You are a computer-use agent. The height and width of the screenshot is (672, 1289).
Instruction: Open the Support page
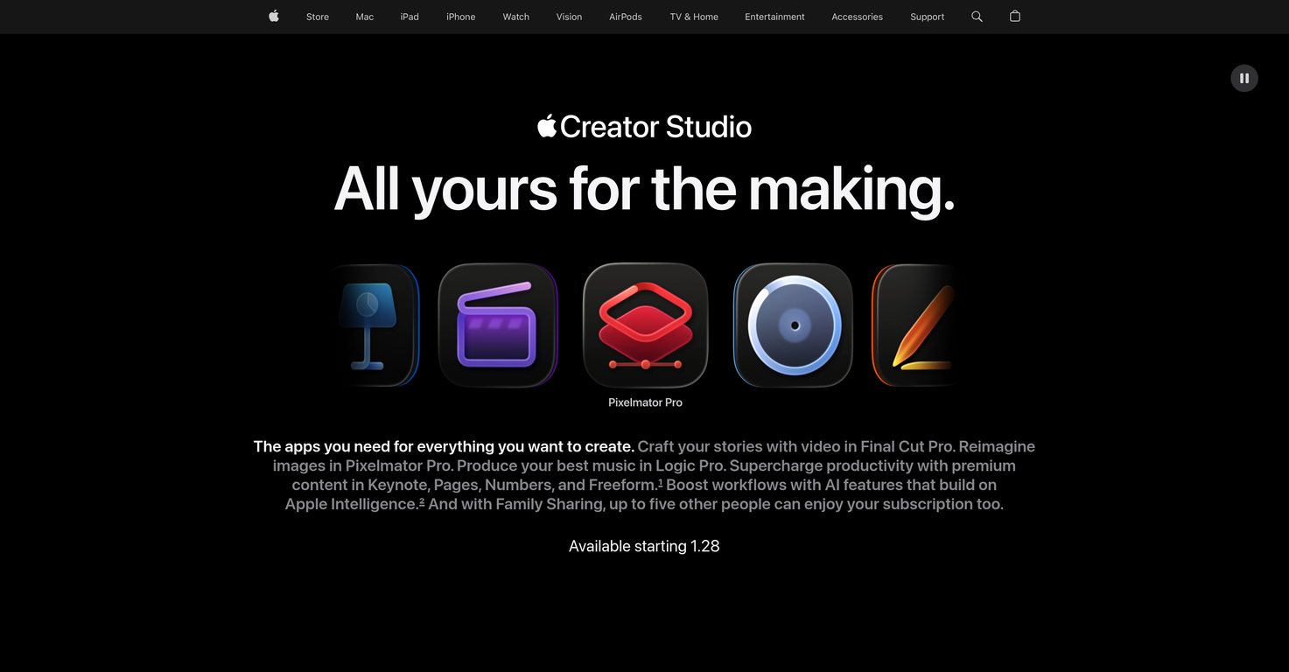(927, 17)
